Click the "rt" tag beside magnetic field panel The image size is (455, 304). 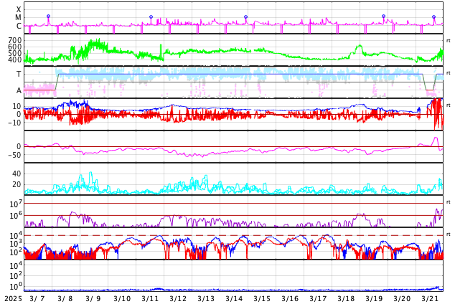tap(449, 105)
